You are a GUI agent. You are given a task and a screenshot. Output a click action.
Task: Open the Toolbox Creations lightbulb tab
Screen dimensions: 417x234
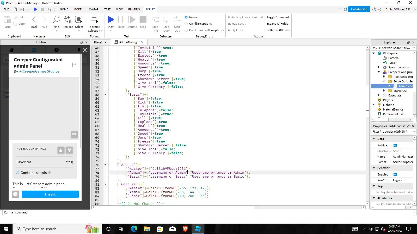(x=79, y=50)
